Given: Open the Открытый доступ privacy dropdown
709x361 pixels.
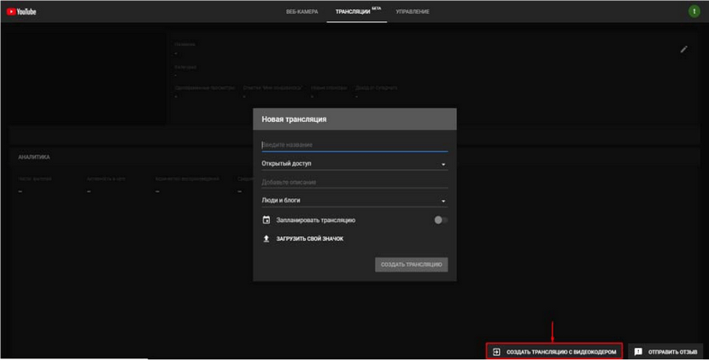Looking at the screenshot, I should click(x=354, y=164).
